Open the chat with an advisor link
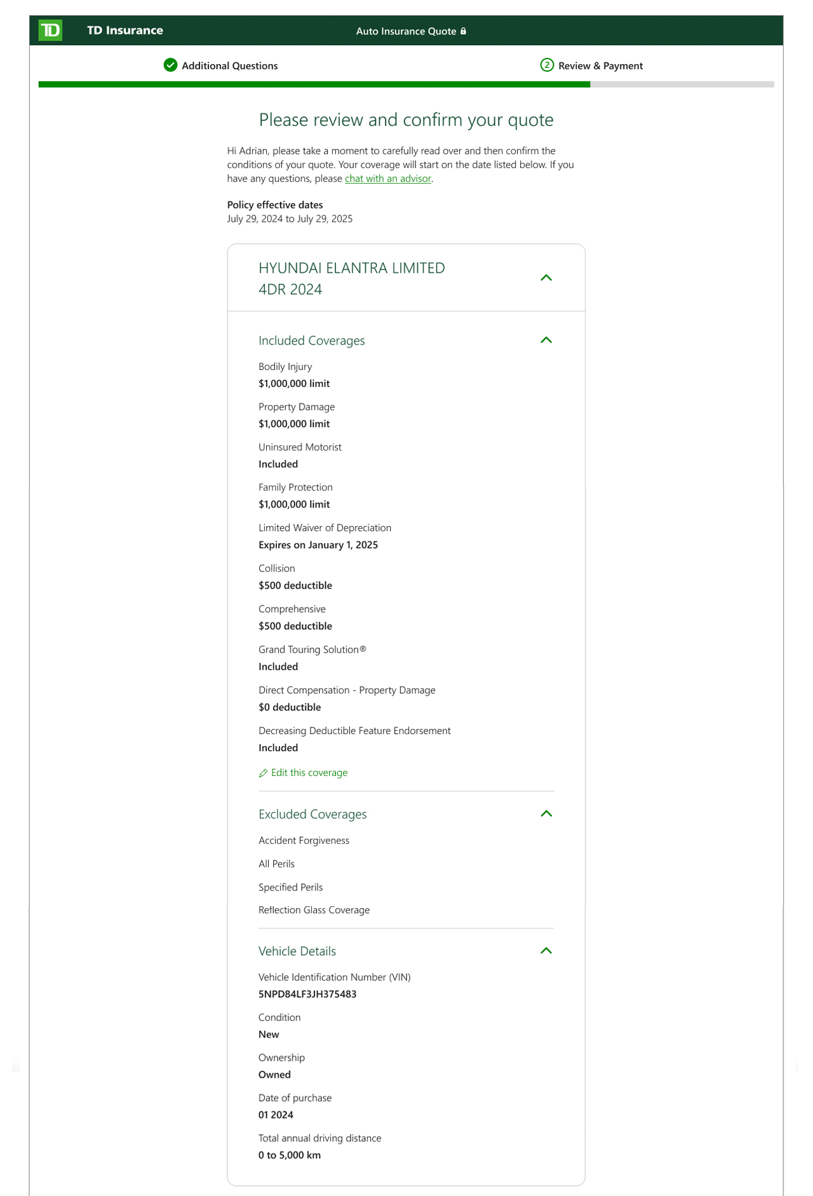813x1196 pixels. pos(387,179)
